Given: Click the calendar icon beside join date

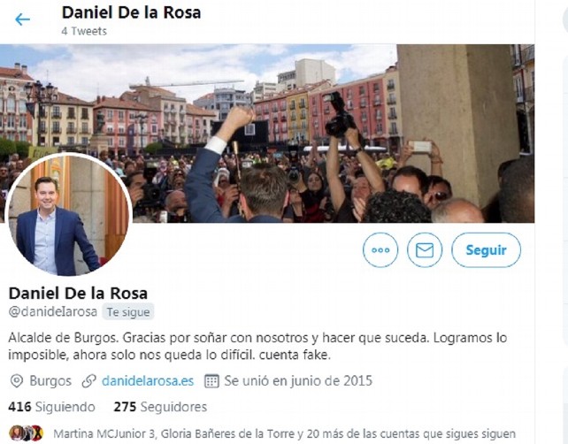Looking at the screenshot, I should (211, 381).
